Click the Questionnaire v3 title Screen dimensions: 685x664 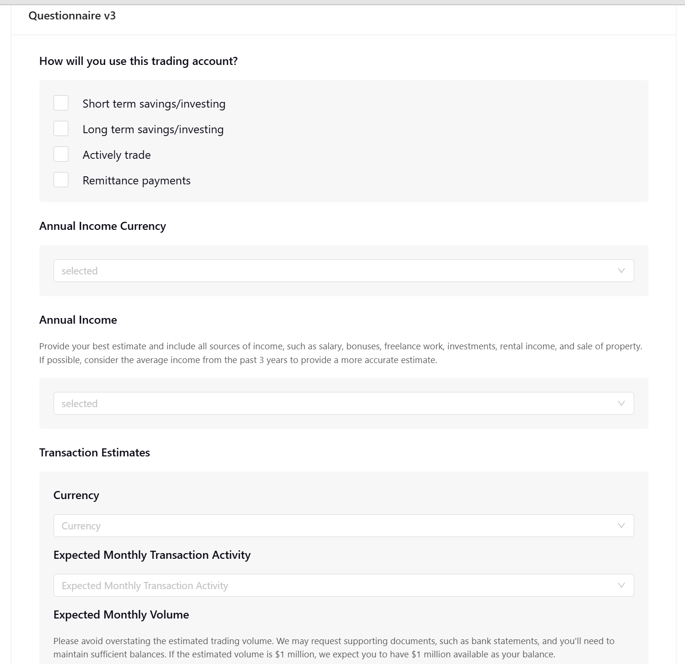[x=72, y=16]
